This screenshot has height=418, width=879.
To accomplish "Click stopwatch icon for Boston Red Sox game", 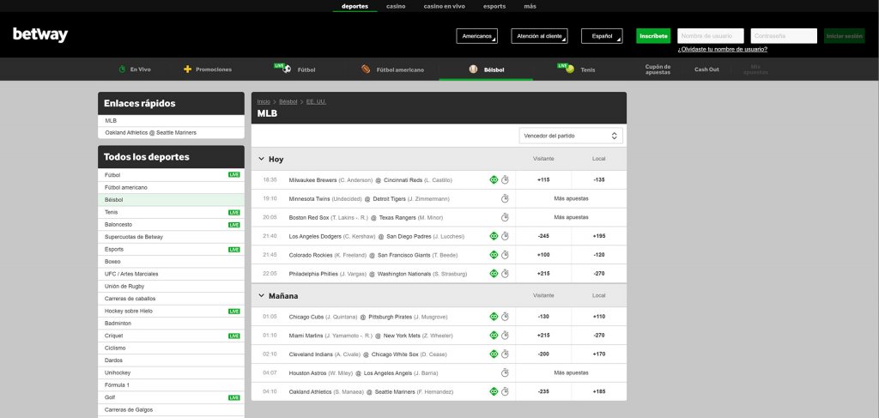I will tap(505, 217).
